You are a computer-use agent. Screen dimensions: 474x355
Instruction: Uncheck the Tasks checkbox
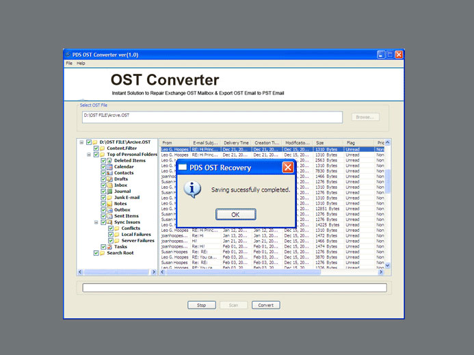point(103,247)
